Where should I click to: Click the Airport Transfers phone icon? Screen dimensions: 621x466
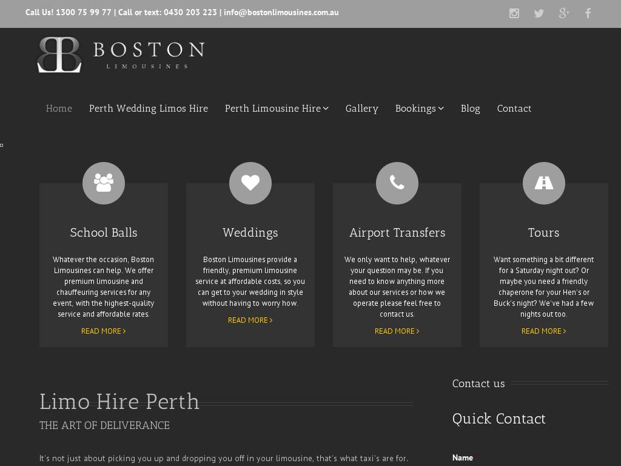397,183
